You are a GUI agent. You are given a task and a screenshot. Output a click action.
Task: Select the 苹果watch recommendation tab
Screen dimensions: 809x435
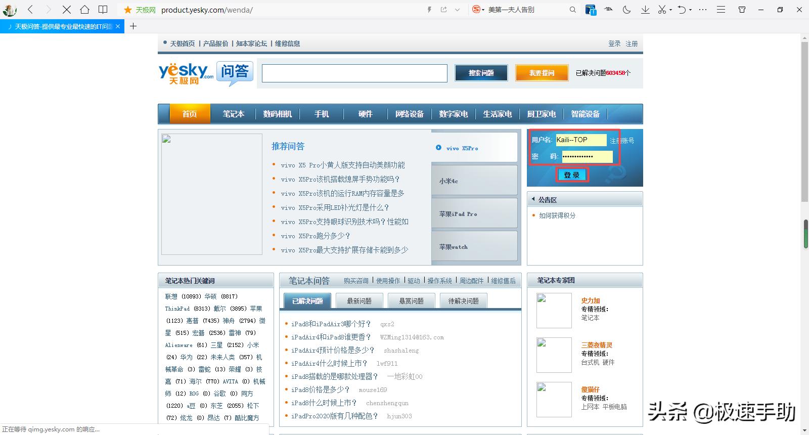pyautogui.click(x=474, y=246)
